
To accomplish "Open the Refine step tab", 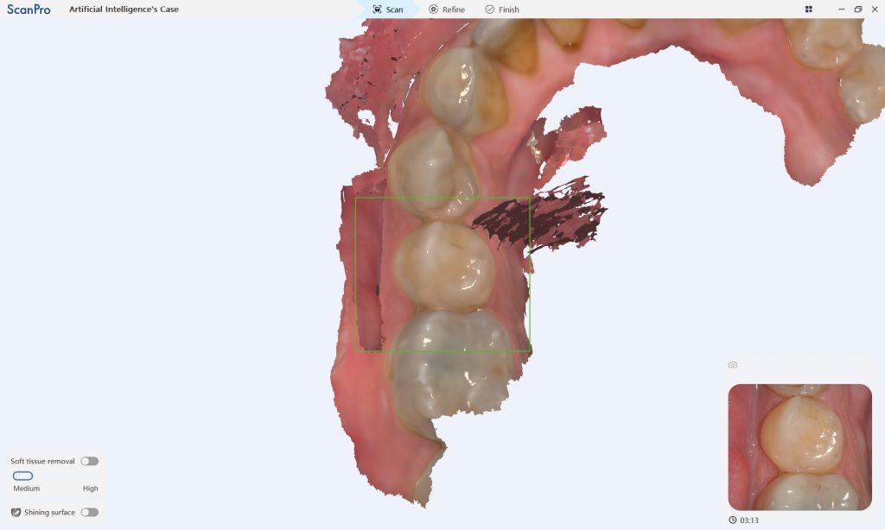I will pyautogui.click(x=447, y=9).
